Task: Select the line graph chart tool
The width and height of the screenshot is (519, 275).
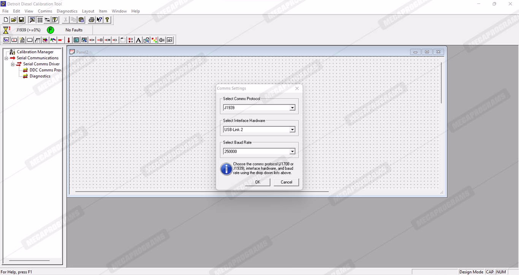Action: 6,40
